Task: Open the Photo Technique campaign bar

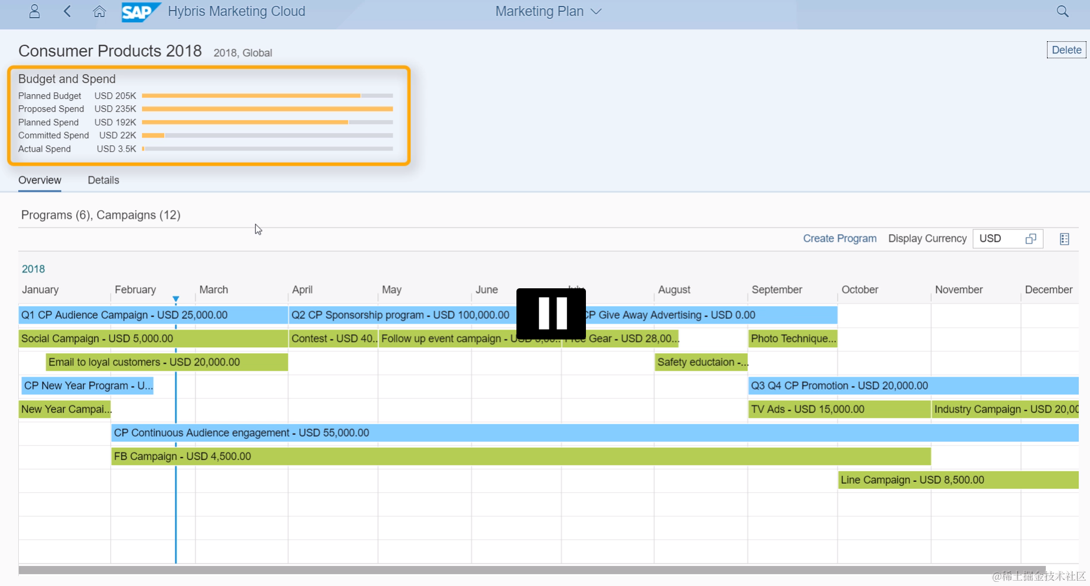Action: pos(793,338)
